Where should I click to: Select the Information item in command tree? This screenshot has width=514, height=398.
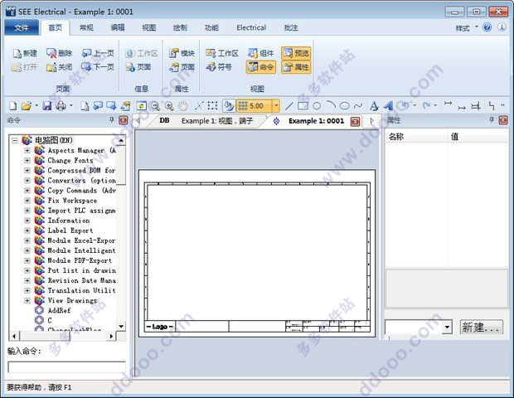[x=69, y=221]
